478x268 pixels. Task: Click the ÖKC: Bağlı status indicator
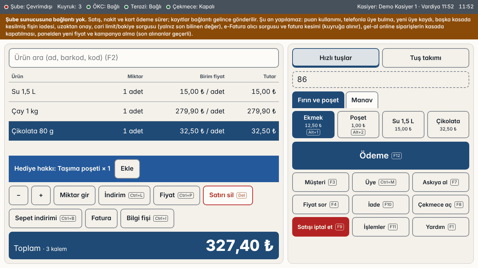103,7
